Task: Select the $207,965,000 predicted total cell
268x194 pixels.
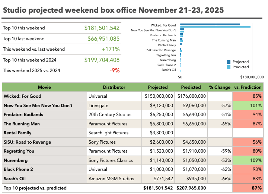Action: point(191,188)
